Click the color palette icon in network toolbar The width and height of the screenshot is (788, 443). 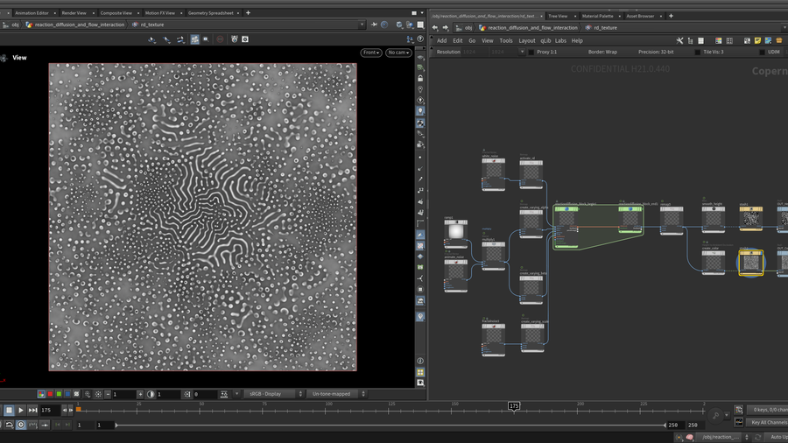[x=718, y=40]
